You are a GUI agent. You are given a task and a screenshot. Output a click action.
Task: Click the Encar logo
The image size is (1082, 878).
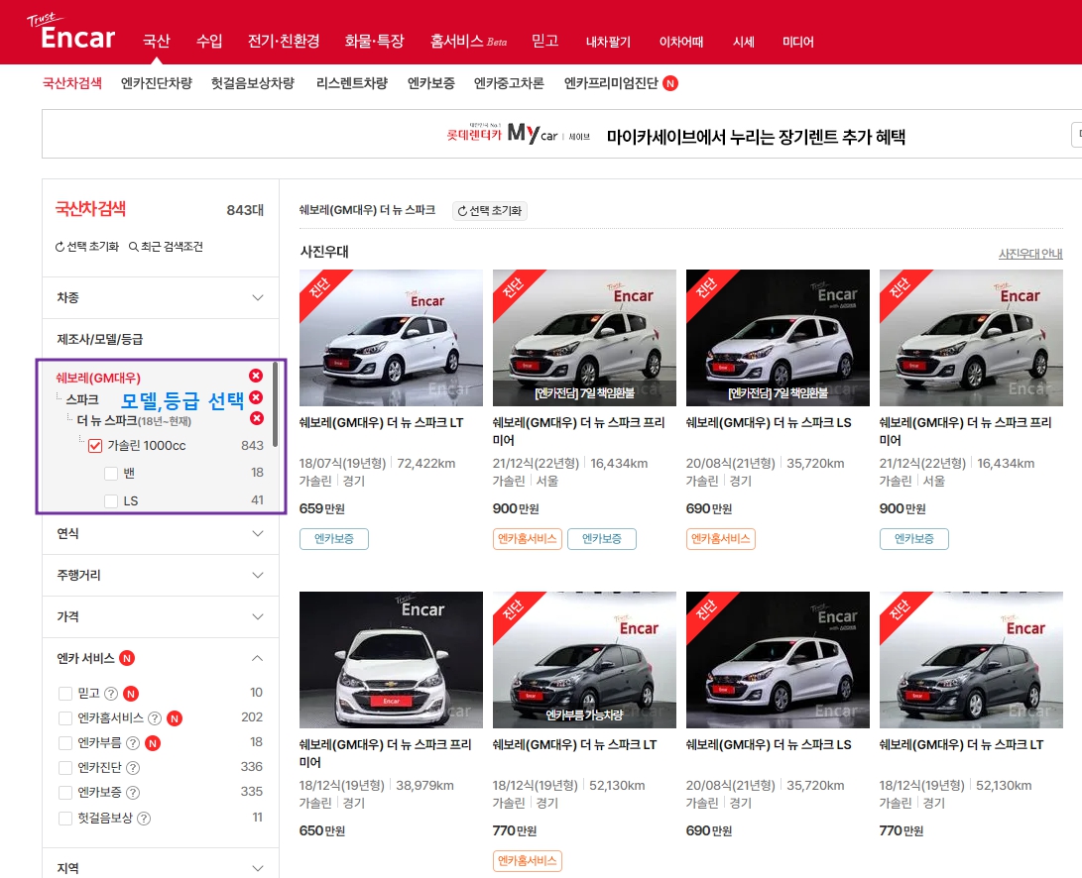click(71, 32)
